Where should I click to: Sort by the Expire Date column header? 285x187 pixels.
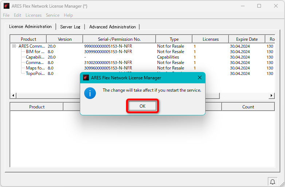(x=247, y=39)
